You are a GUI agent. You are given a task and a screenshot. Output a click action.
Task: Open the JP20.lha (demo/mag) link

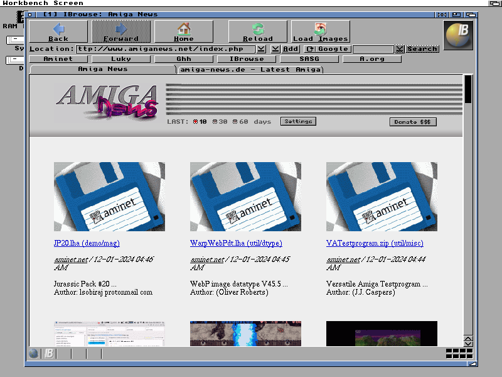tap(87, 243)
